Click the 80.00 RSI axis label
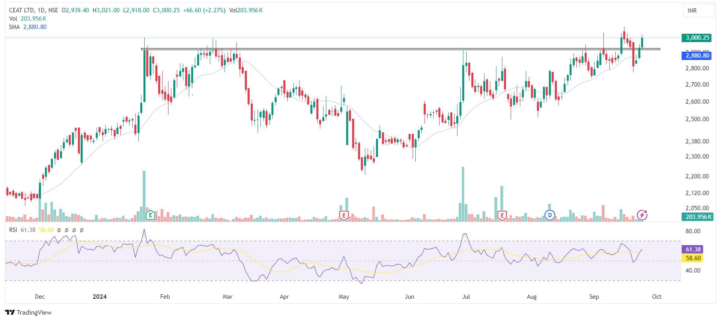Viewport: 721px width, 321px height. click(x=693, y=231)
